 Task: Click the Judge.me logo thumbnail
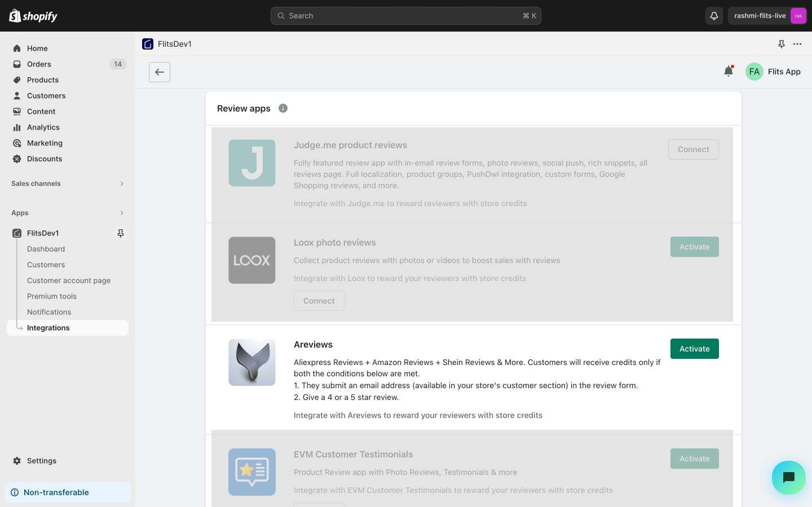point(252,163)
